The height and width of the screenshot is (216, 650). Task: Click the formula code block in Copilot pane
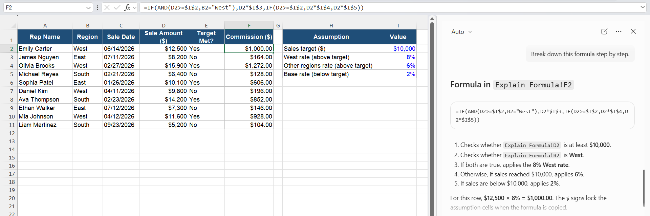[542, 115]
